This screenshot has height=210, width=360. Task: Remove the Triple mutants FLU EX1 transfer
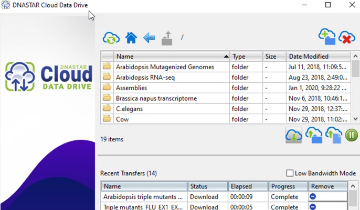[313, 206]
